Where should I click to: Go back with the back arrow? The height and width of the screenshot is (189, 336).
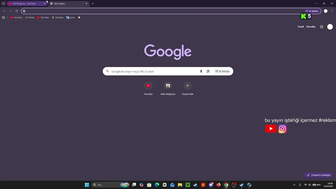[x=4, y=11]
